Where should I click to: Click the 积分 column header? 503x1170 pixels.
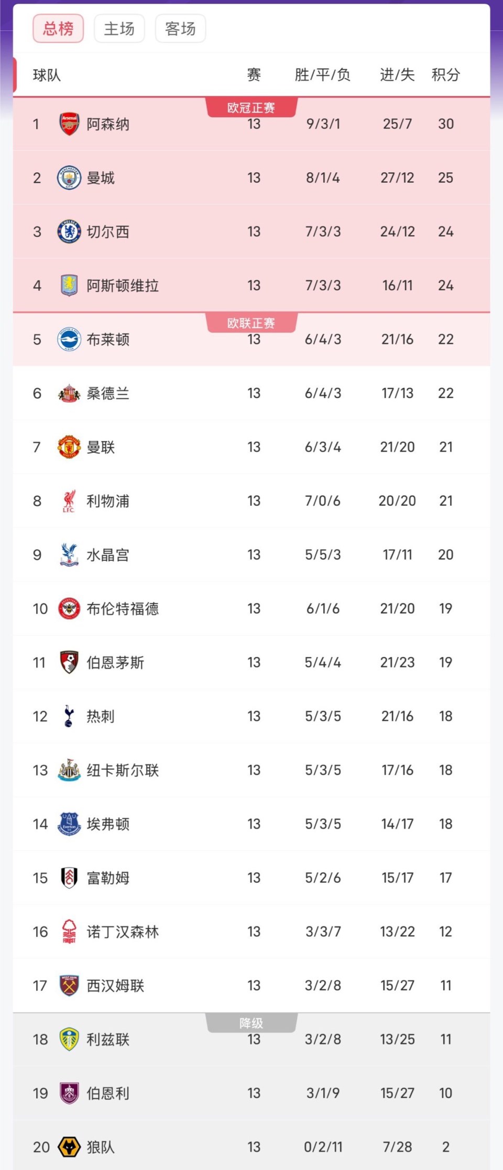click(x=445, y=75)
